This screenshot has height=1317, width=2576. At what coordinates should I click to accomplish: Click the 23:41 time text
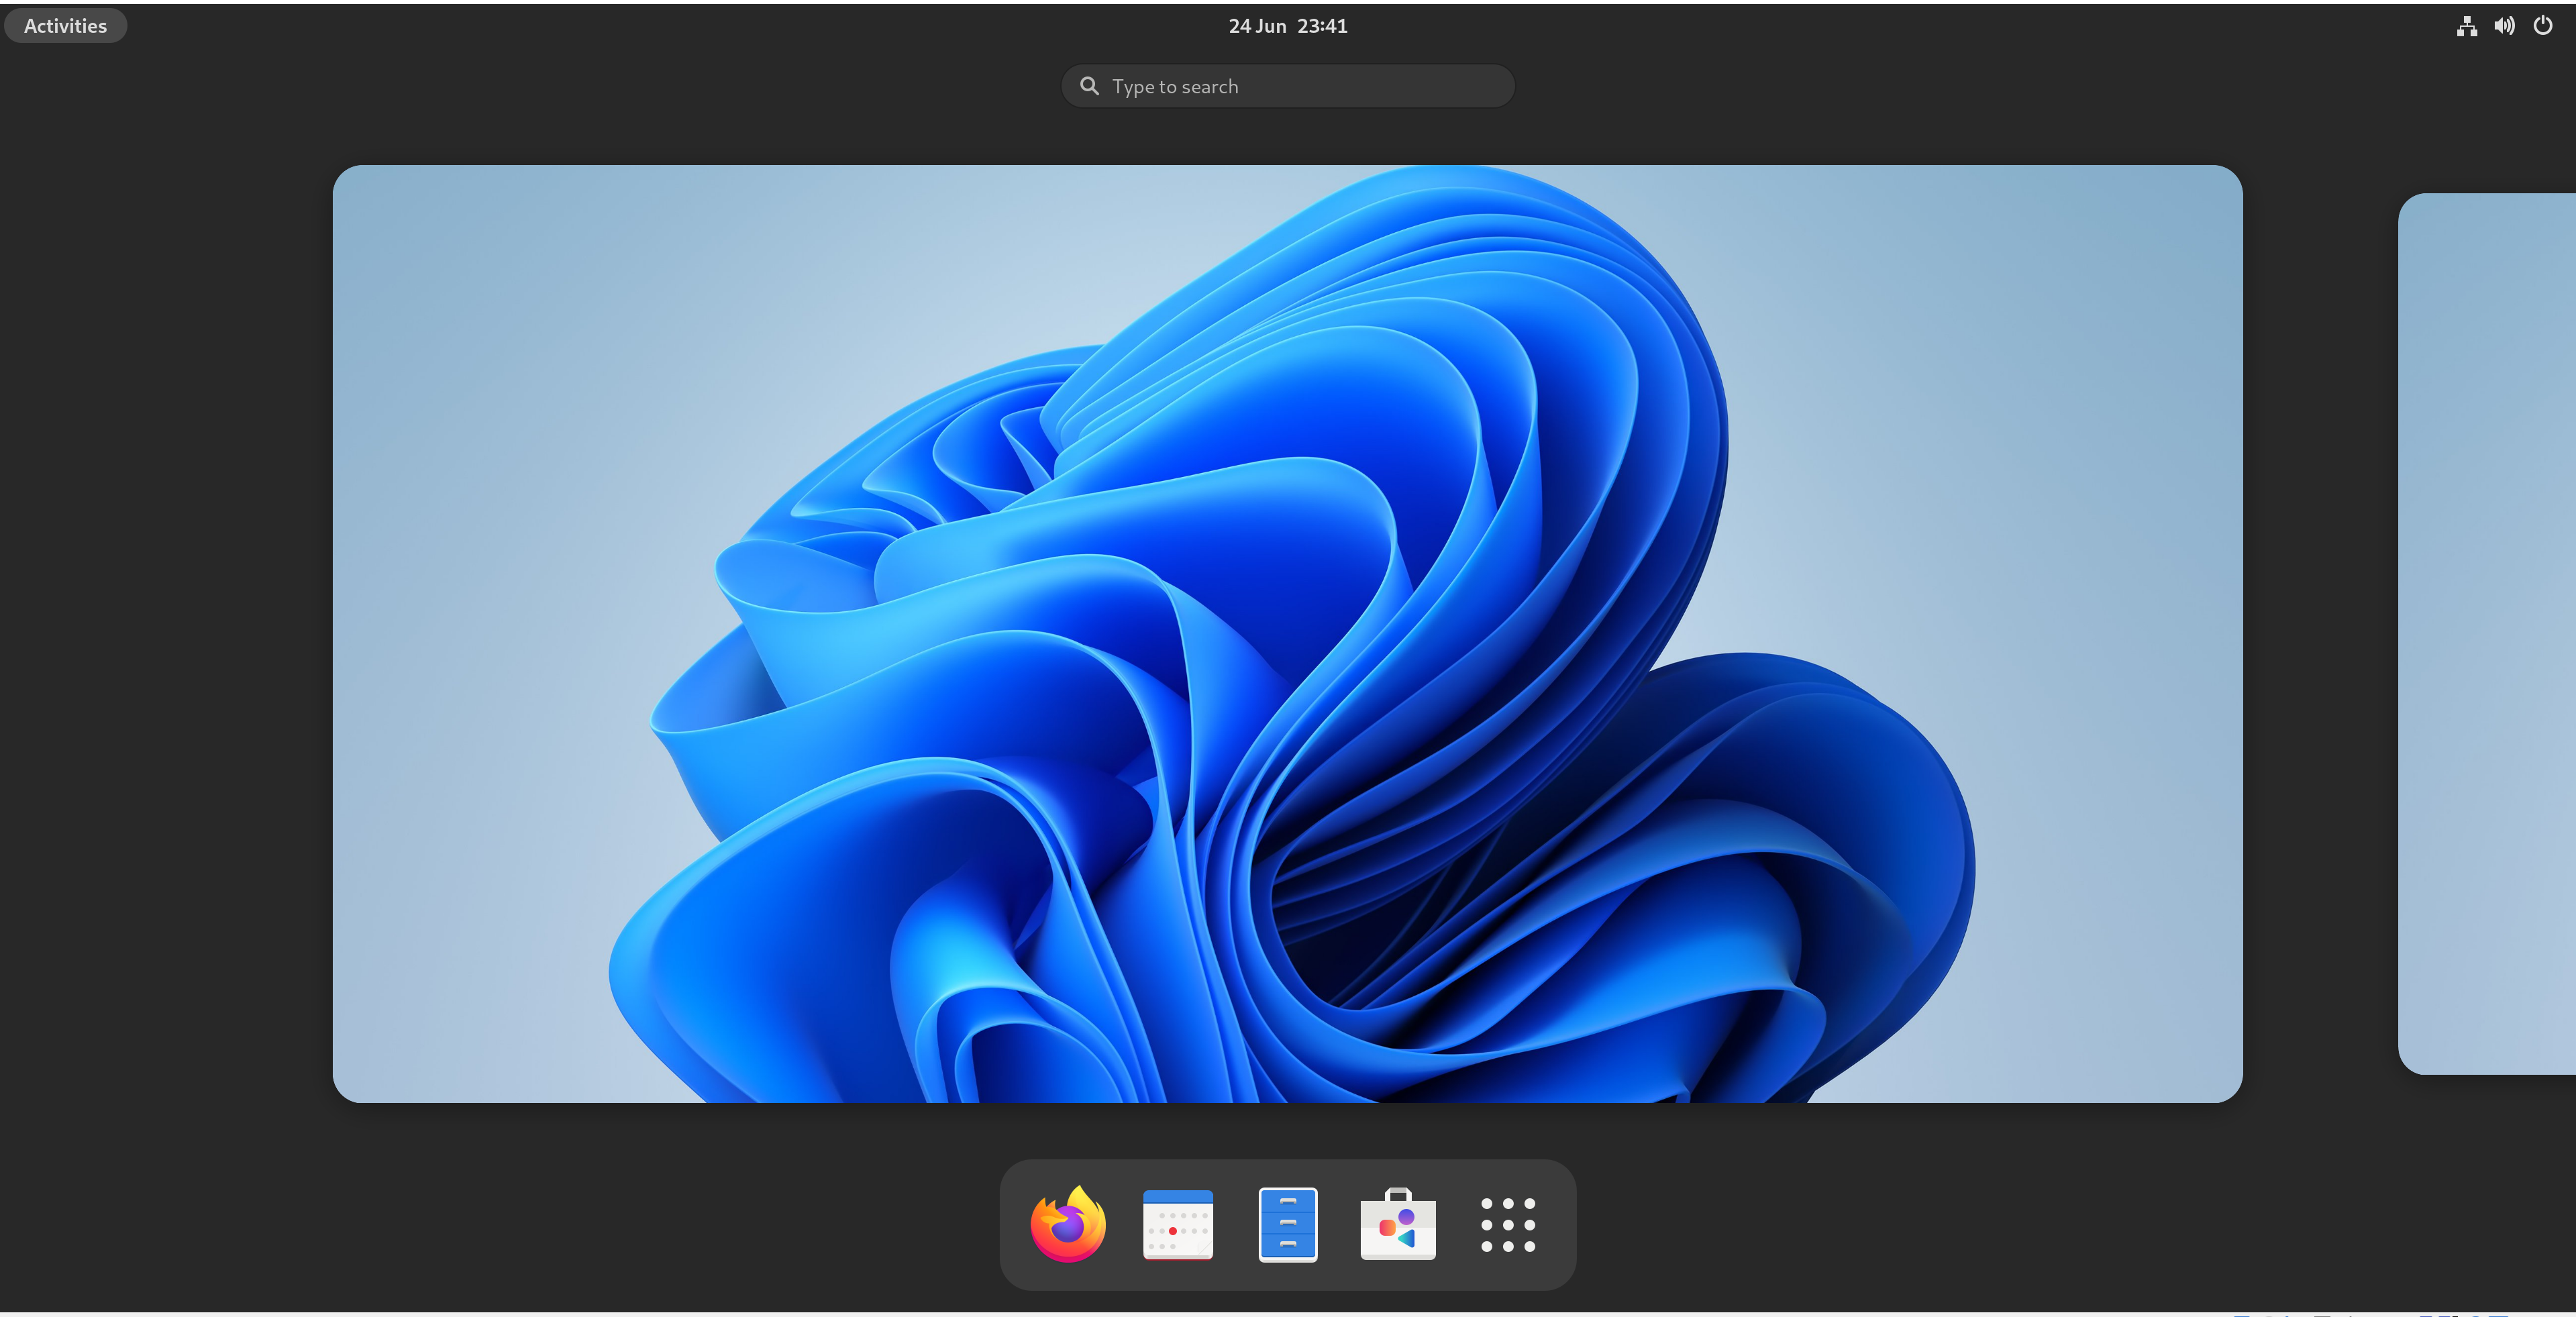tap(1322, 26)
